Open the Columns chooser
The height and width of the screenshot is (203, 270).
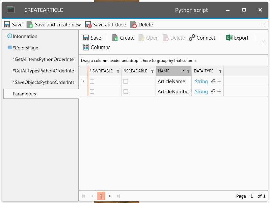97,47
